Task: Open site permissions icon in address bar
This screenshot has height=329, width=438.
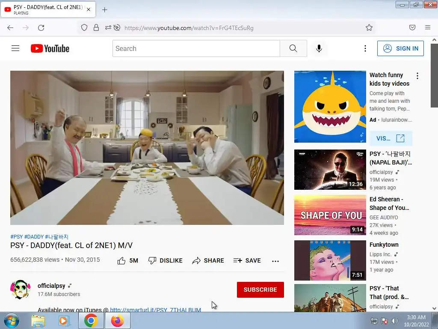Action: pos(108,27)
